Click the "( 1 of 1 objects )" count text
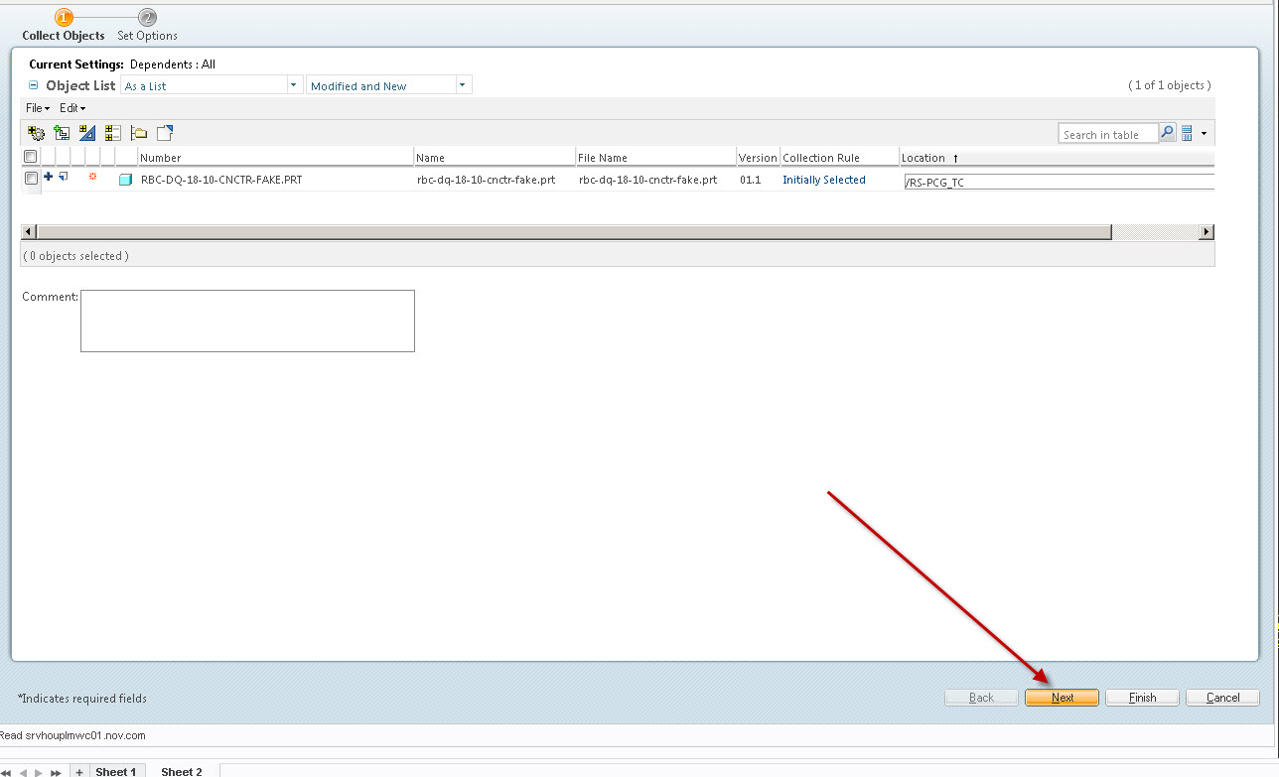 coord(1169,85)
